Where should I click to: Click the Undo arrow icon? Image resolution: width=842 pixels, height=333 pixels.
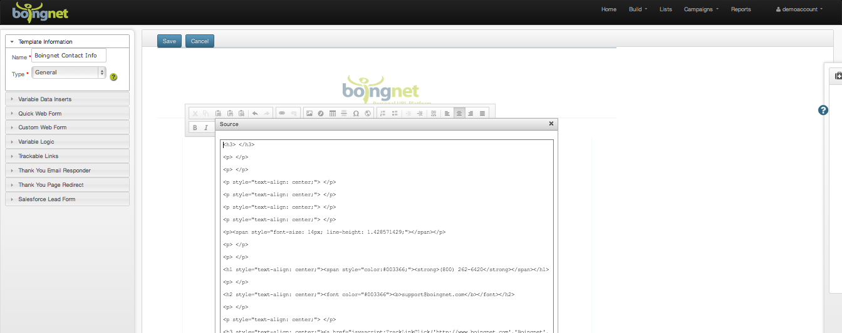(255, 113)
